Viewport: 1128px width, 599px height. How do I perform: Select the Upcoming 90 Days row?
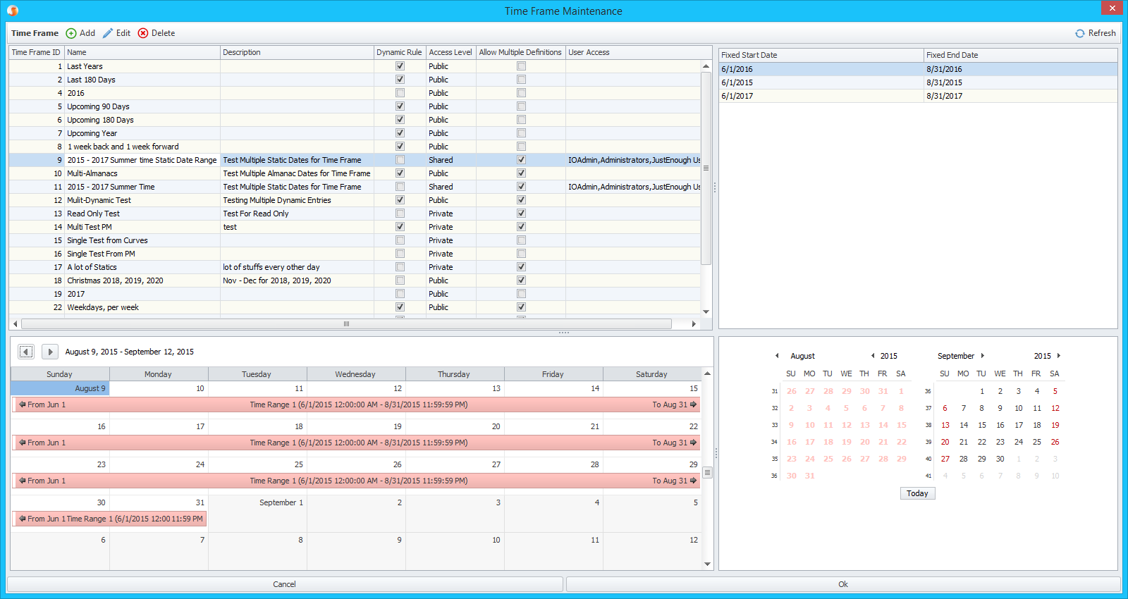point(355,106)
